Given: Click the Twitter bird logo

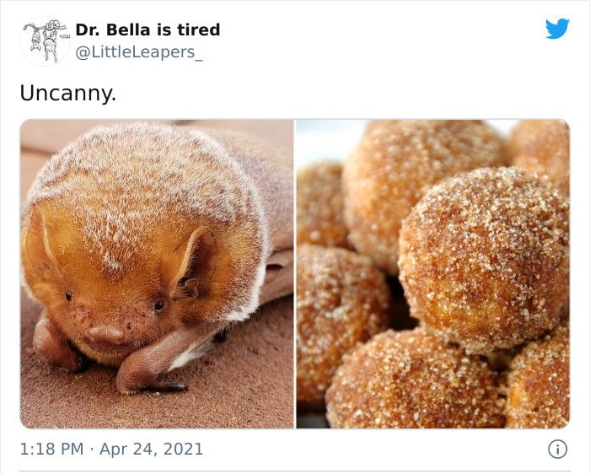Looking at the screenshot, I should [557, 28].
